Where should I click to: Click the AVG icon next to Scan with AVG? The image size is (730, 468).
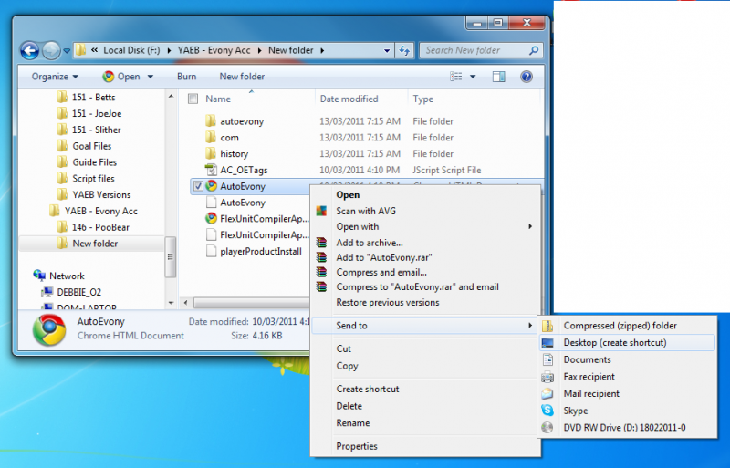click(x=320, y=211)
